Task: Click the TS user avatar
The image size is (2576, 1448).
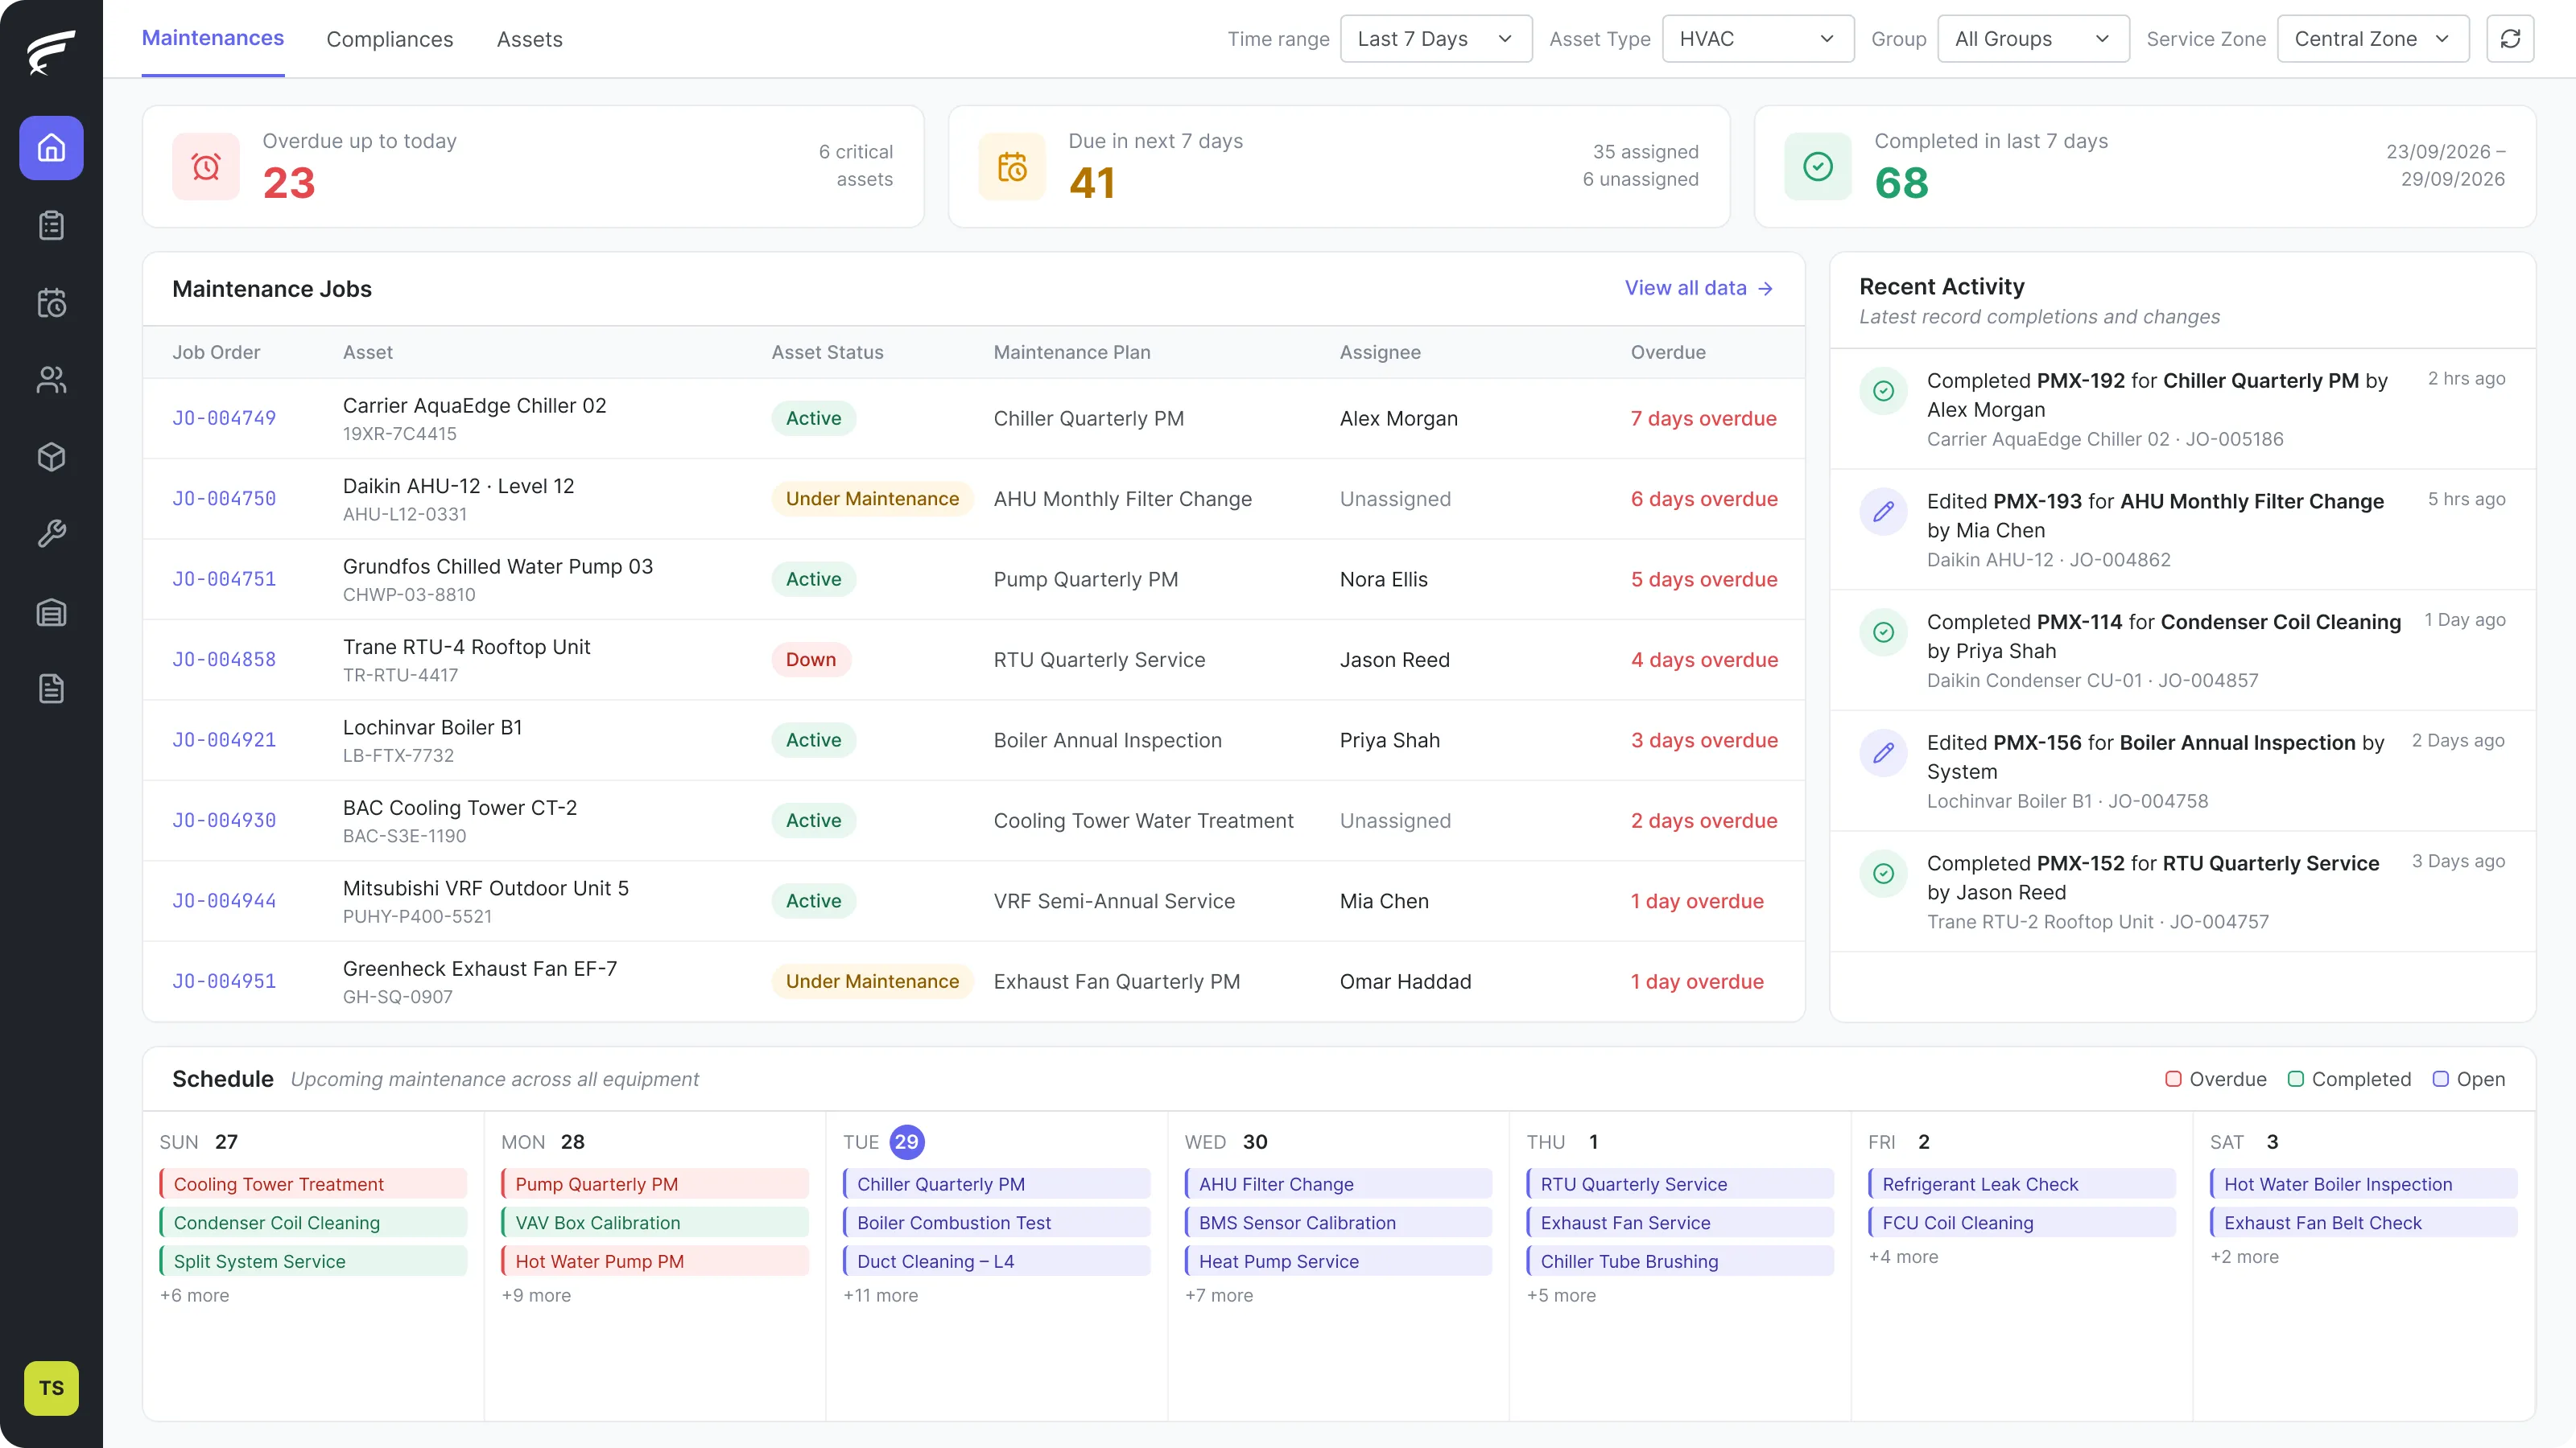Action: click(x=51, y=1388)
